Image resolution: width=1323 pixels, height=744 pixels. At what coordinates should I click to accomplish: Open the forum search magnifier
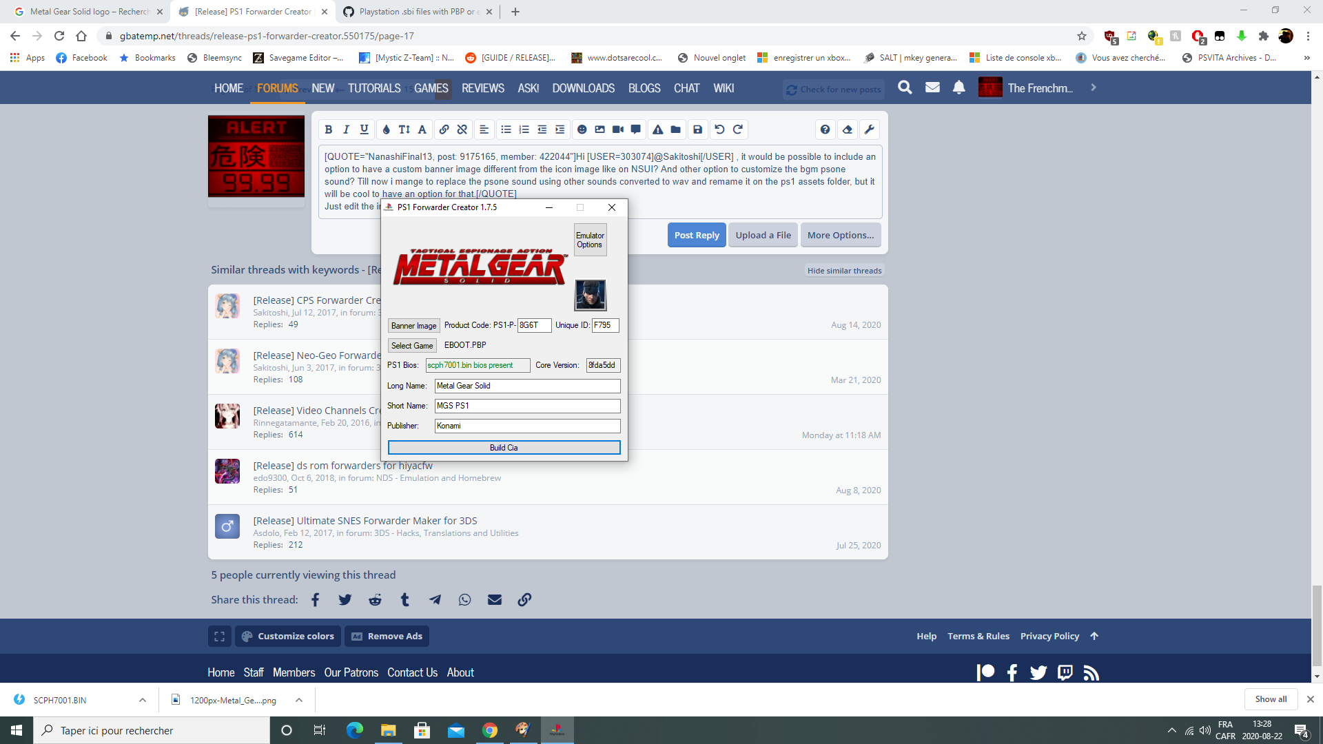(905, 87)
